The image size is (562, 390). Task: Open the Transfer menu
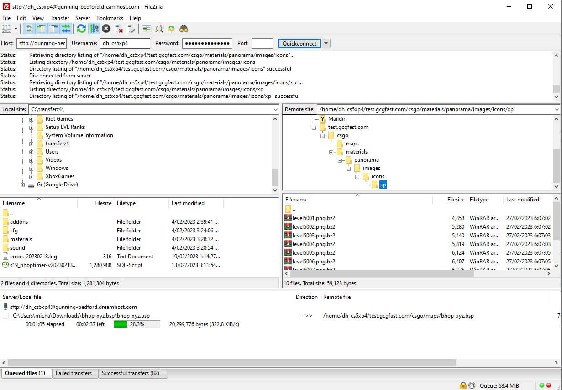coord(59,18)
